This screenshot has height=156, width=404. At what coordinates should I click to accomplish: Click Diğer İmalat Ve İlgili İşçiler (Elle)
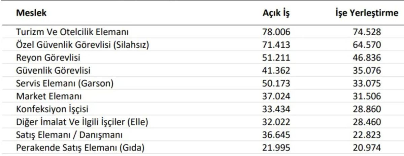pyautogui.click(x=82, y=122)
